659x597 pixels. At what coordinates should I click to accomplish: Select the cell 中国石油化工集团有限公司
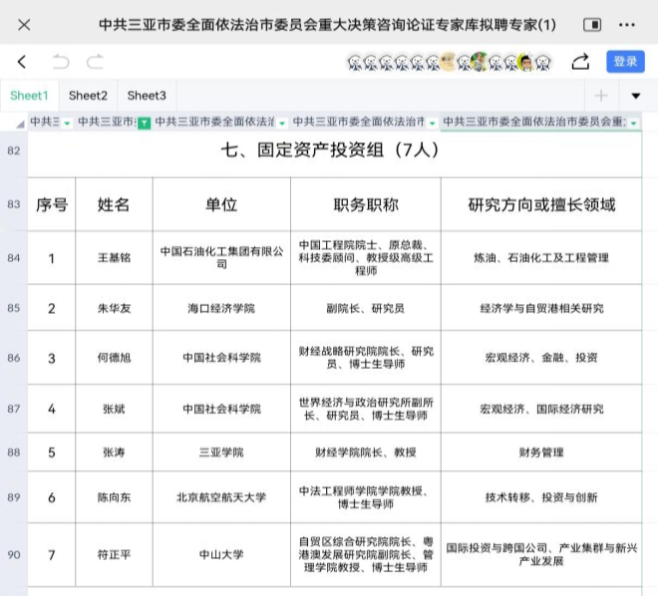tap(221, 257)
